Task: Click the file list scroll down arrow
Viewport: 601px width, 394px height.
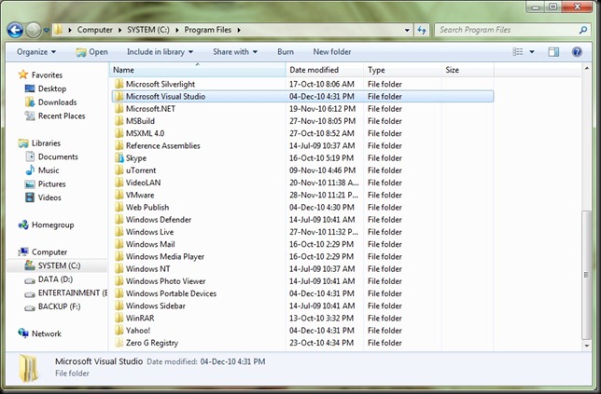Action: (586, 346)
